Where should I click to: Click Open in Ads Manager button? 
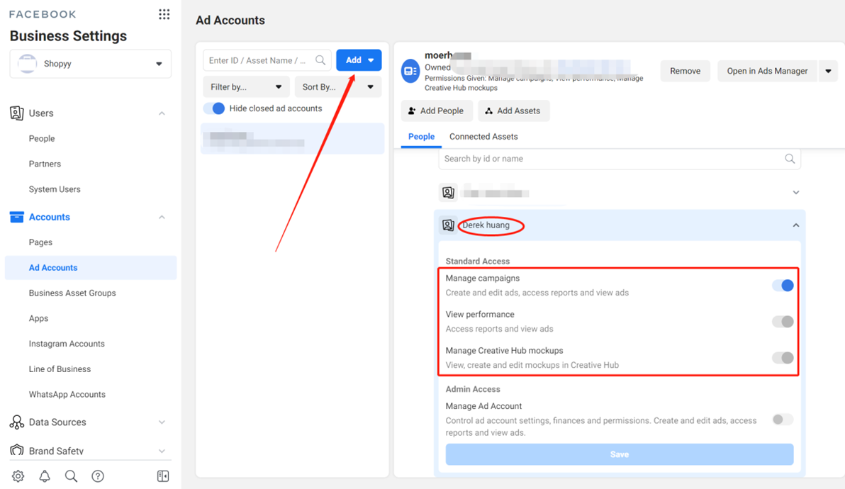[x=767, y=71]
